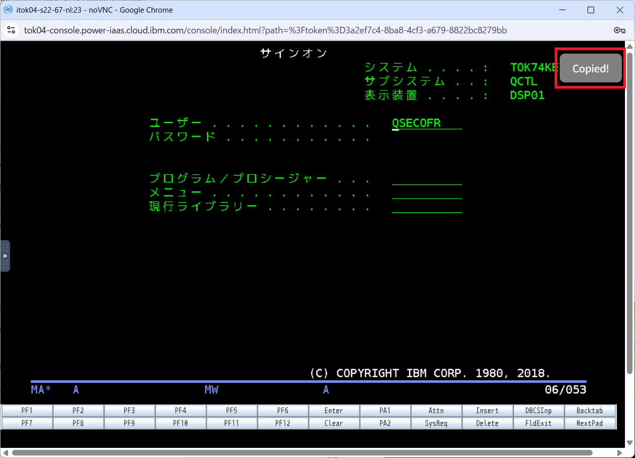This screenshot has width=635, height=458.
Task: Click the Backtab key button
Action: tap(590, 410)
